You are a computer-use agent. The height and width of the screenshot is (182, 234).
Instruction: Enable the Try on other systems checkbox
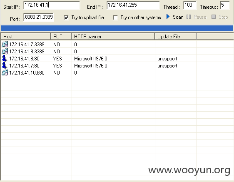pos(115,17)
